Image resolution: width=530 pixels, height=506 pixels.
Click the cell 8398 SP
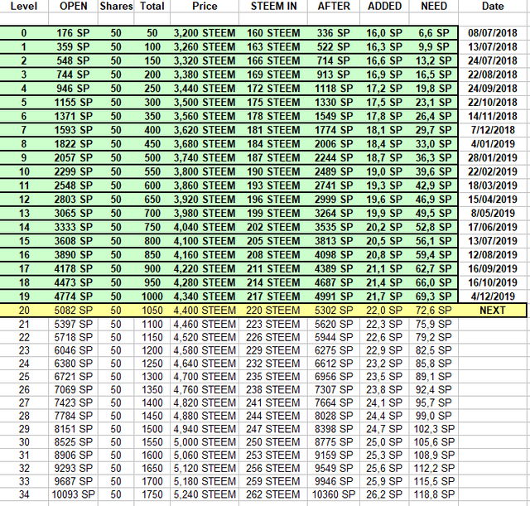(334, 429)
